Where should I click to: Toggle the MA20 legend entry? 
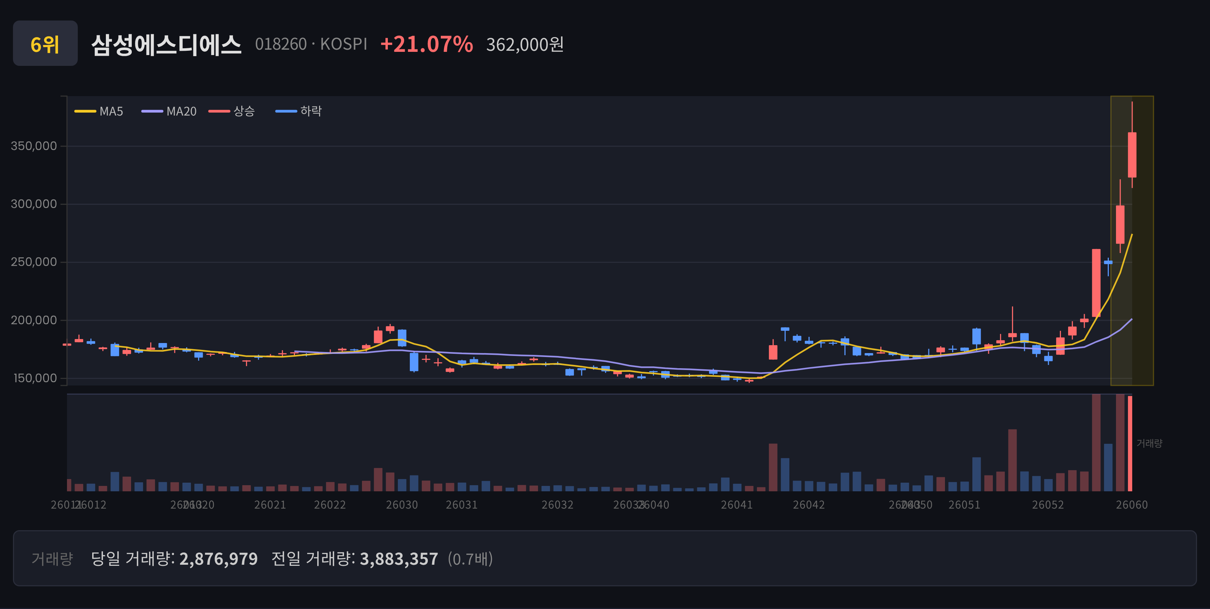coord(169,111)
